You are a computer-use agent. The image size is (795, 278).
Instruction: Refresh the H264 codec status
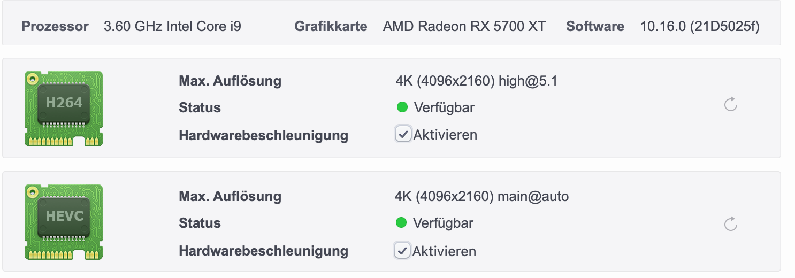pos(730,105)
